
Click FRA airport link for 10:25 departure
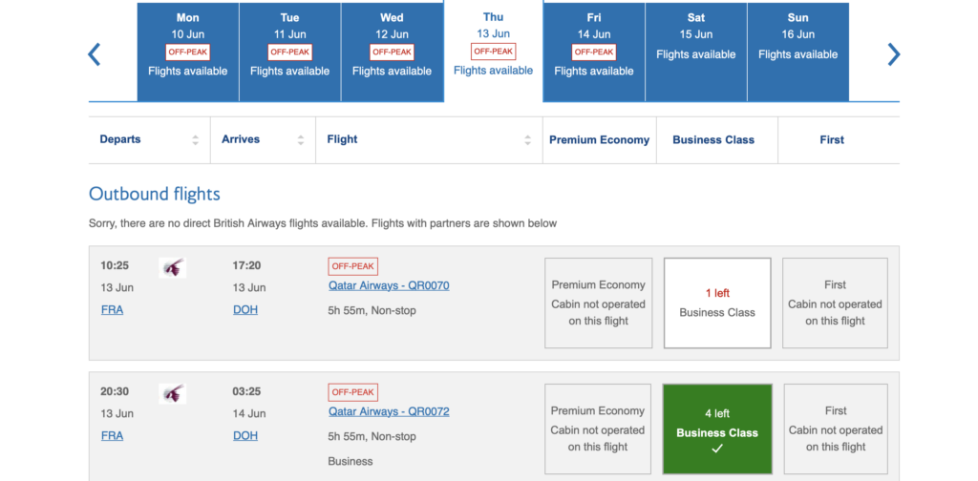click(x=112, y=310)
